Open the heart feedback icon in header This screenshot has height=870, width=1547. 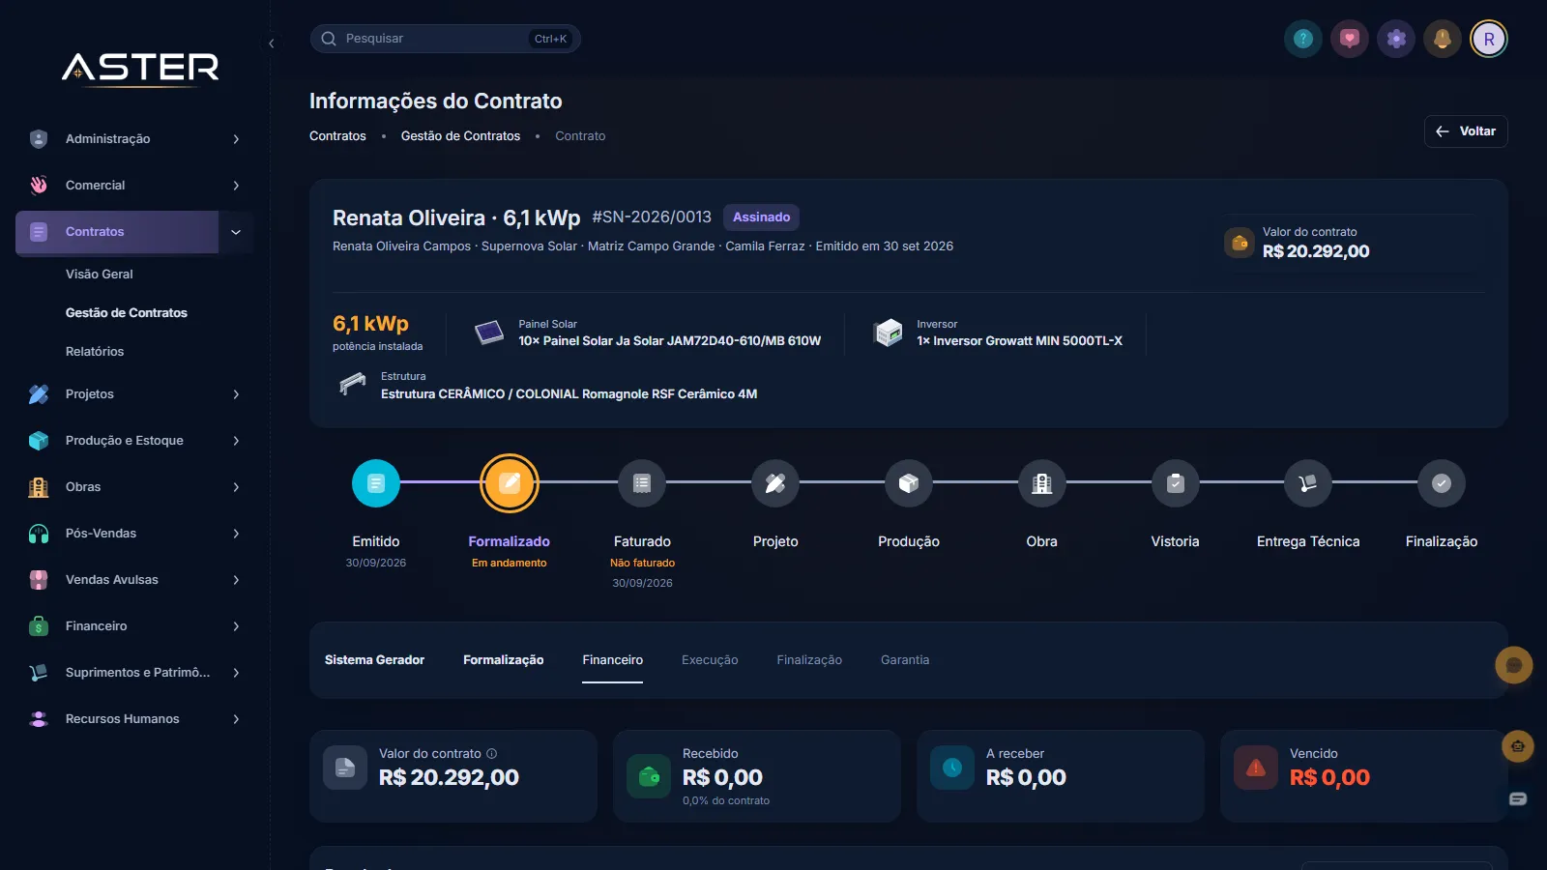coord(1350,39)
